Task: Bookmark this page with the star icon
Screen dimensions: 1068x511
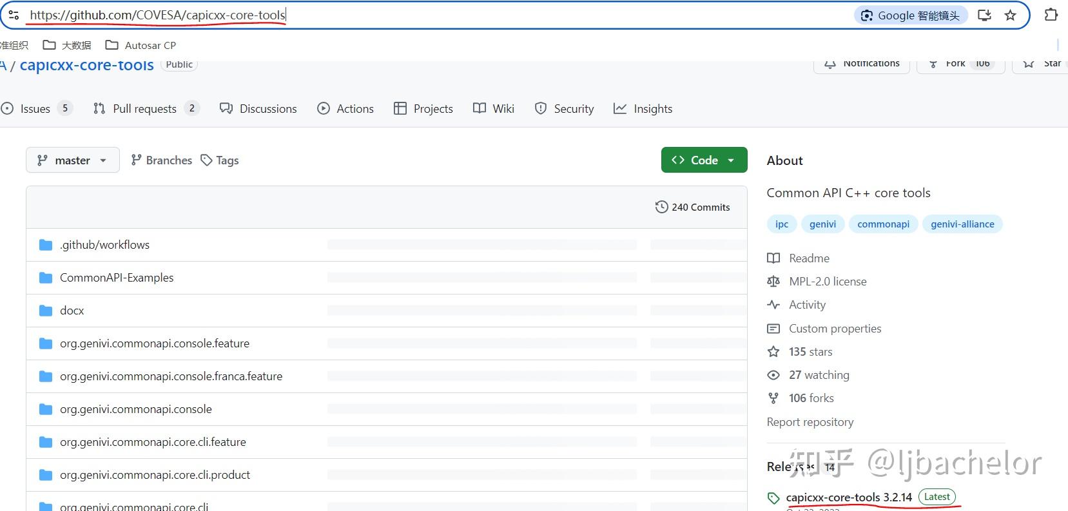Action: 1010,15
